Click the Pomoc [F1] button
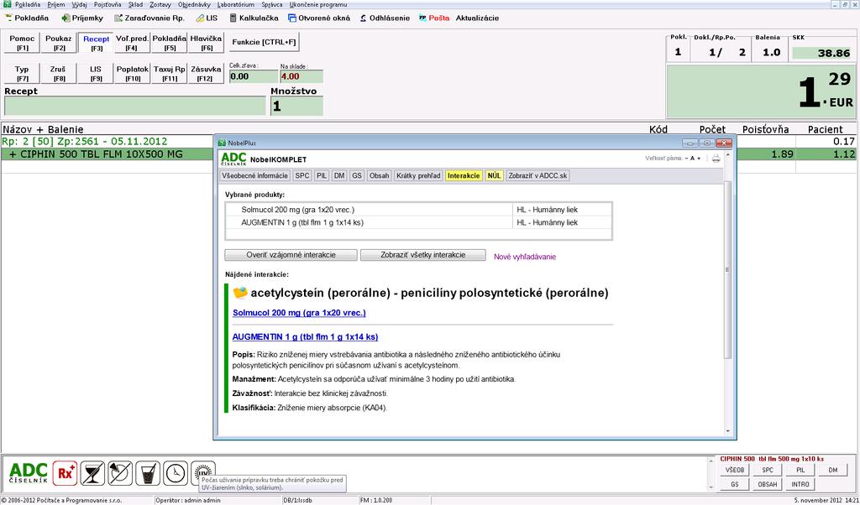 22,43
